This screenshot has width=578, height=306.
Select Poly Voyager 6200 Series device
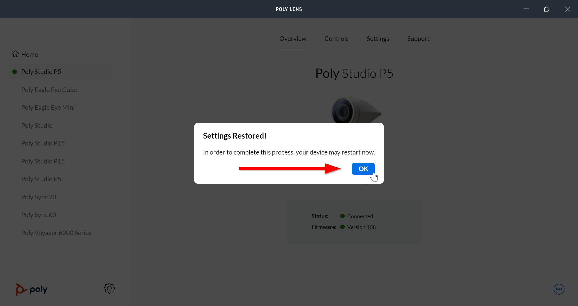pos(56,232)
